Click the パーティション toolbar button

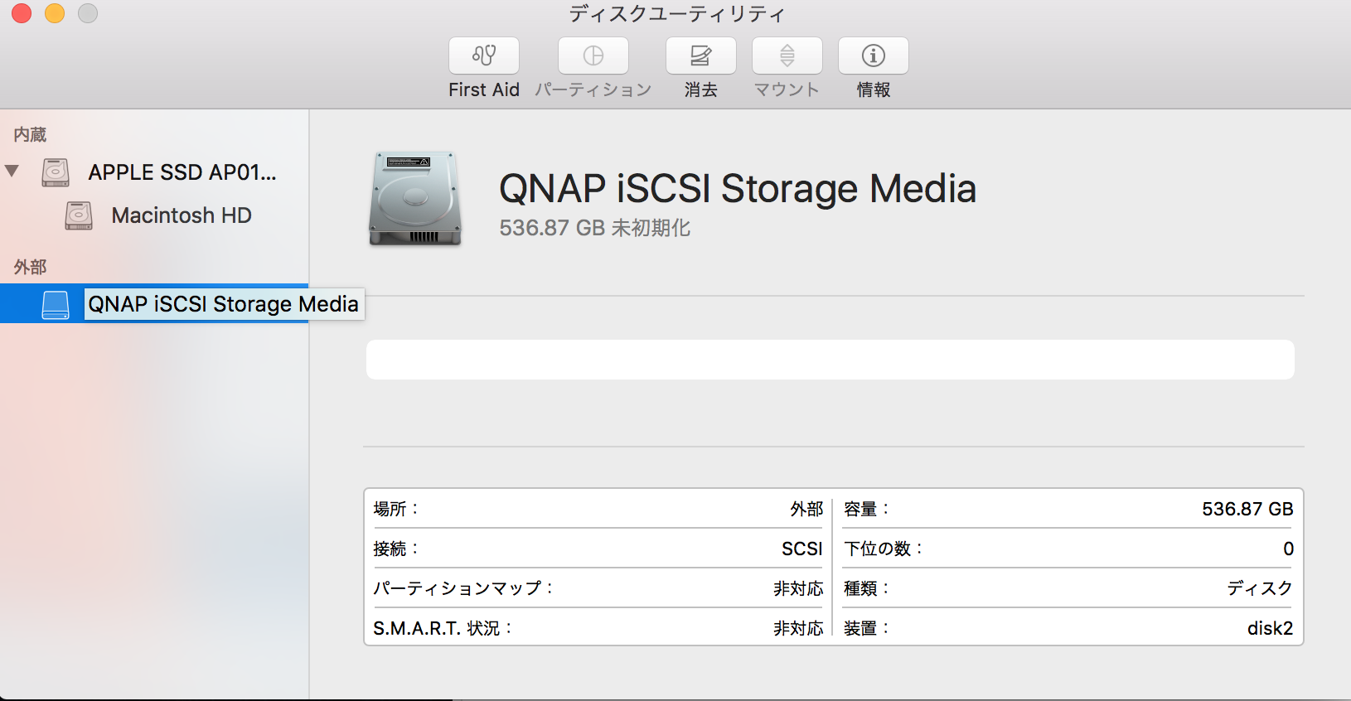click(593, 56)
